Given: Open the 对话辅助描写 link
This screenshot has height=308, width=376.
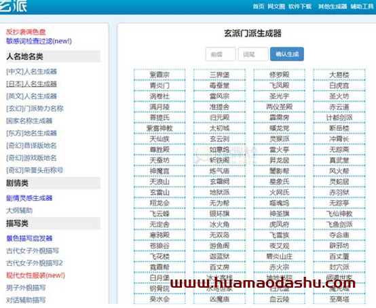Looking at the screenshot, I should point(26,300).
